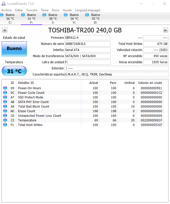
Task: Click the Detalles ID column header
Action: point(49,83)
